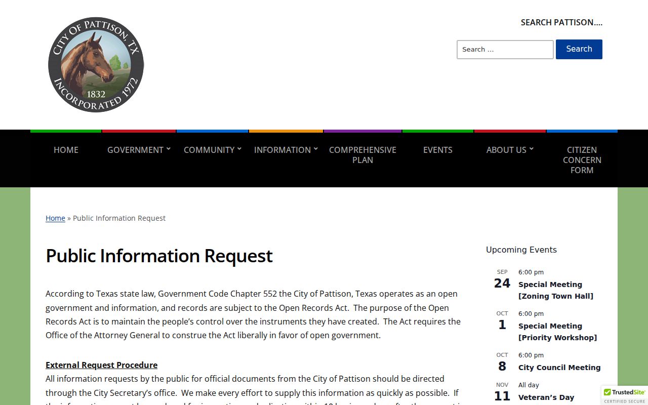
Task: Click the 'Public Information Request' breadcrumb text
Action: (119, 218)
